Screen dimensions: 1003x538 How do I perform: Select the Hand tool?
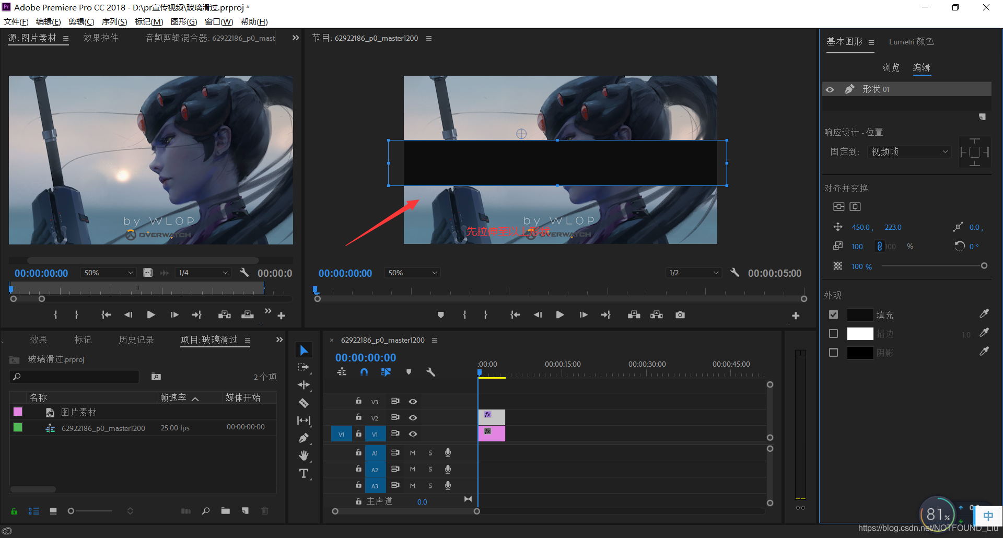click(304, 456)
